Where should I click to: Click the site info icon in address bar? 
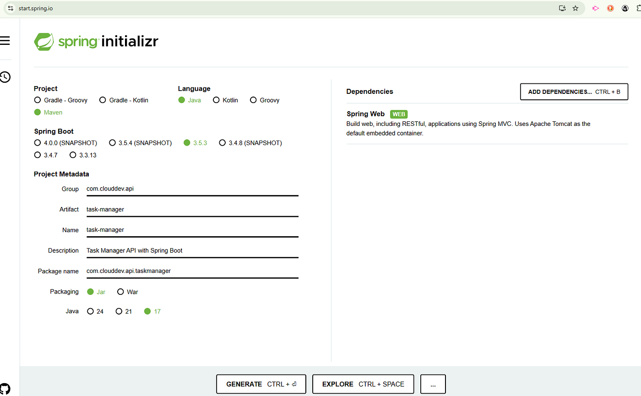tap(11, 8)
